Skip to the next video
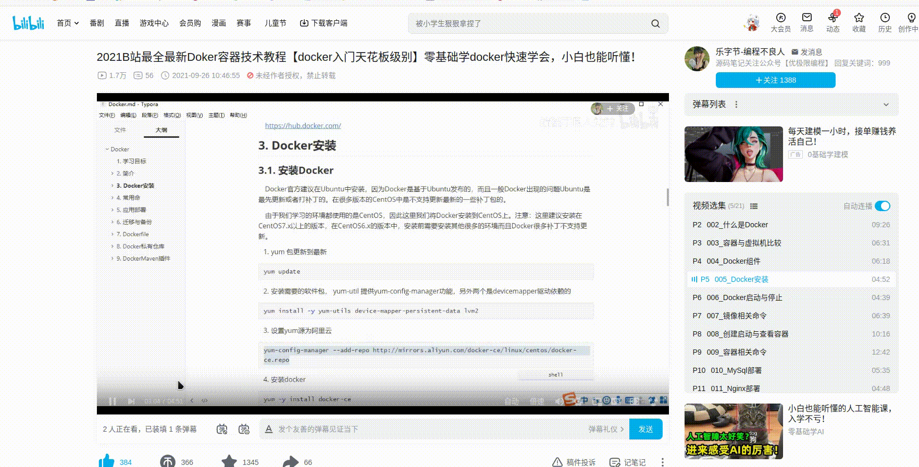 coord(131,401)
